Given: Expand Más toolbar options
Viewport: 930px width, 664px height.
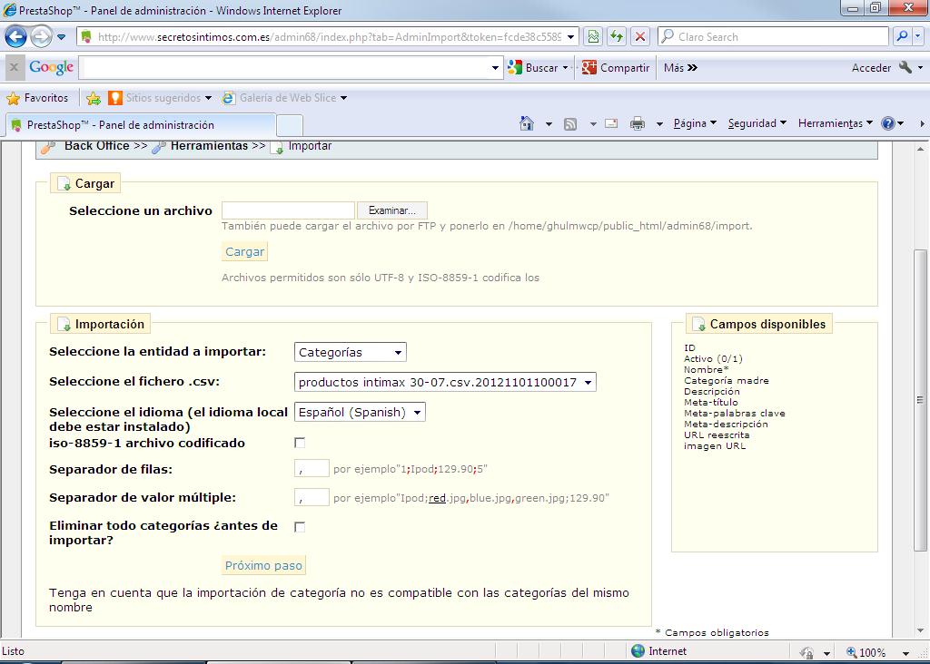Looking at the screenshot, I should [x=680, y=67].
